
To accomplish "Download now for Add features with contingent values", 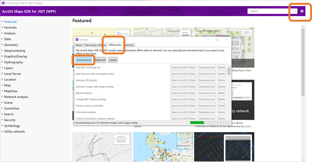I will click(x=206, y=74).
